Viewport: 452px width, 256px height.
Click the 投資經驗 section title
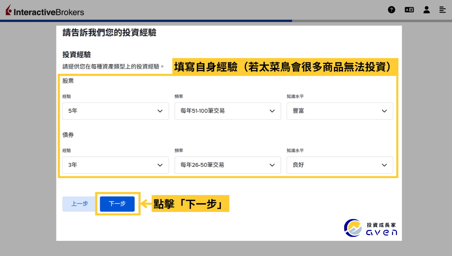click(77, 55)
